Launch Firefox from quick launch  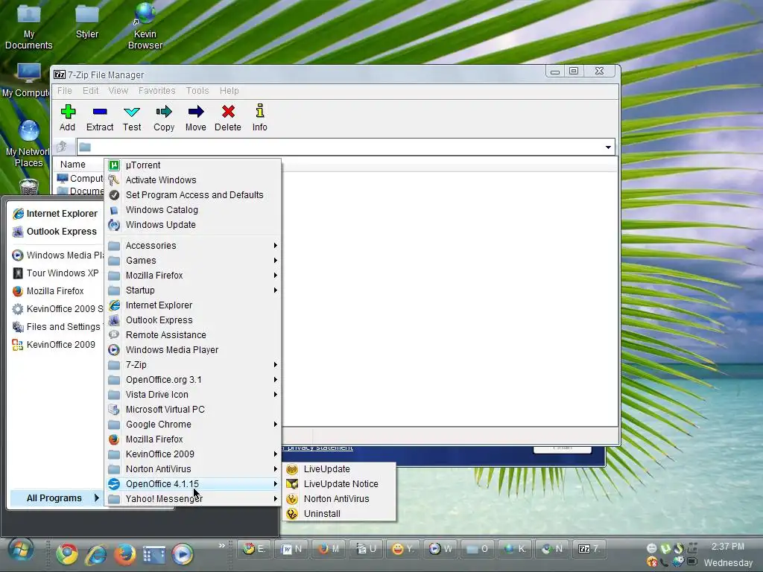(124, 554)
